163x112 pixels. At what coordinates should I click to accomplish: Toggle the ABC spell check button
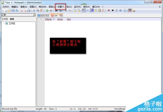[130, 11]
